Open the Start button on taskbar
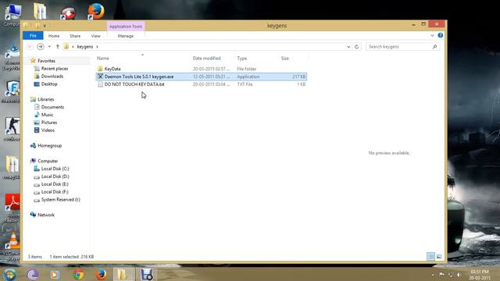 (x=10, y=274)
